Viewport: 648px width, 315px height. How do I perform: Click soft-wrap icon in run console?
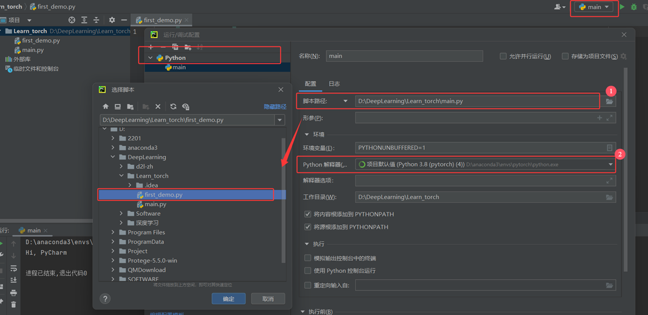click(13, 268)
